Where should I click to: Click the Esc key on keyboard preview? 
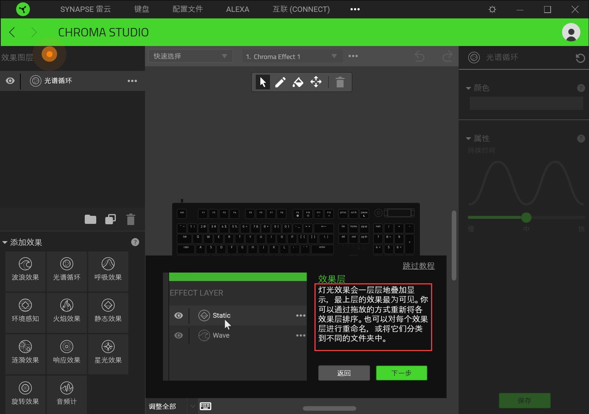pyautogui.click(x=182, y=213)
